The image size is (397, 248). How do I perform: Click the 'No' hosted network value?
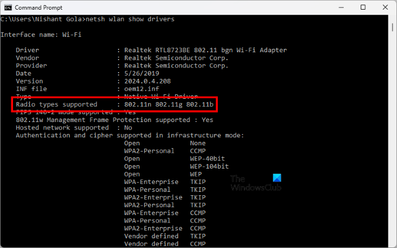128,128
